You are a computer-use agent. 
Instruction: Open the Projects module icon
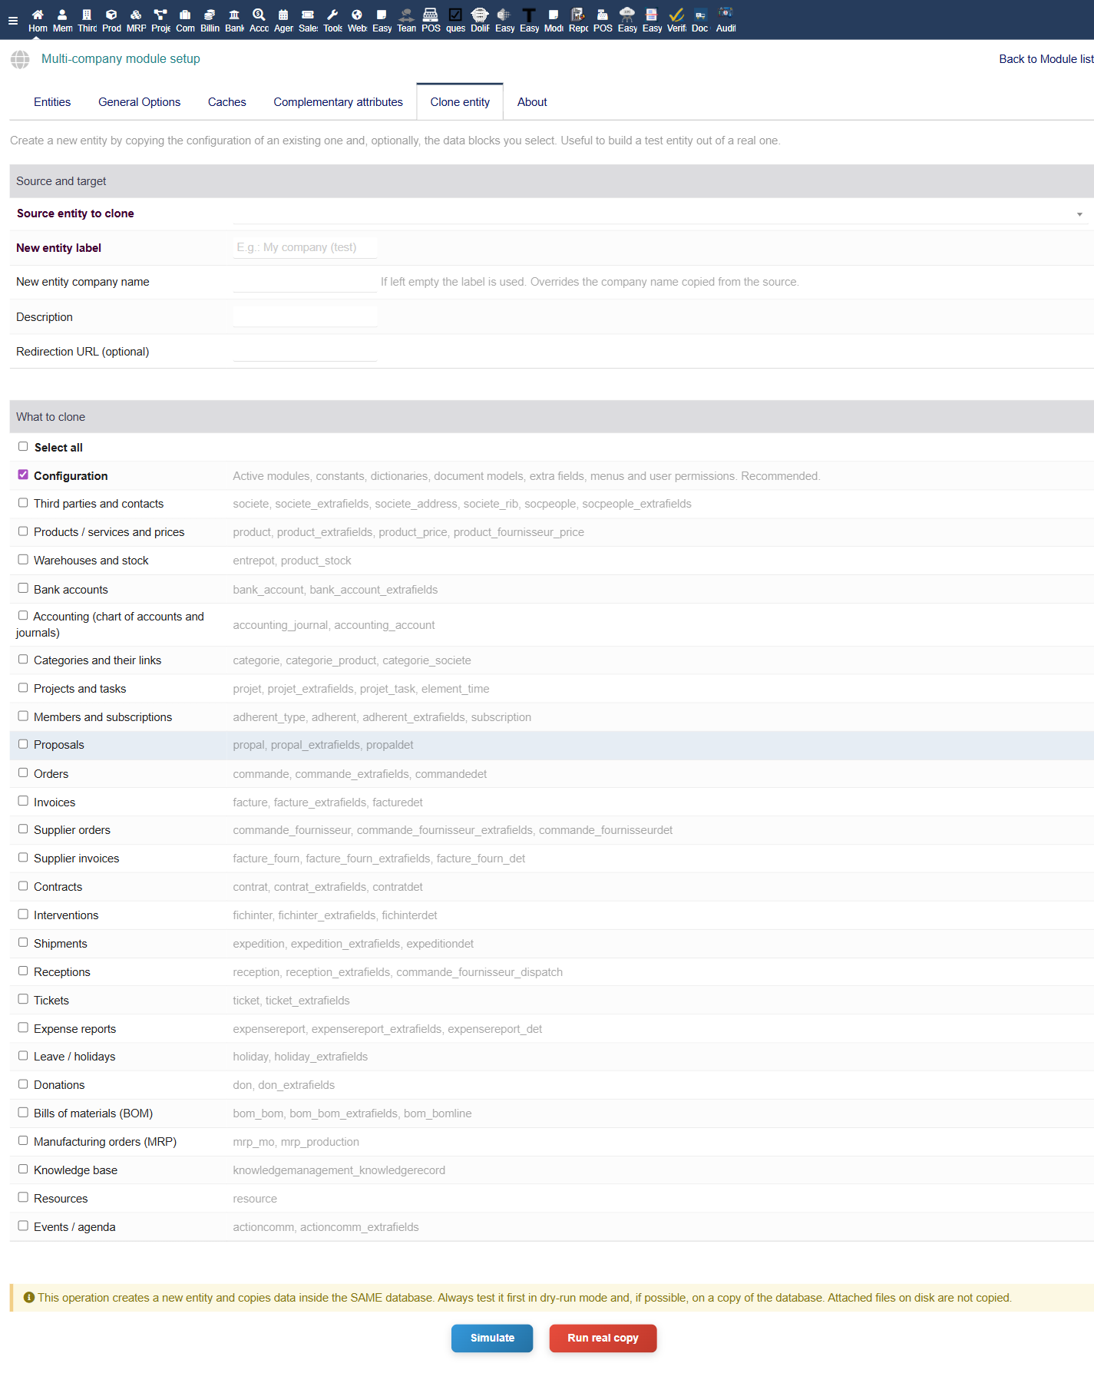click(160, 15)
